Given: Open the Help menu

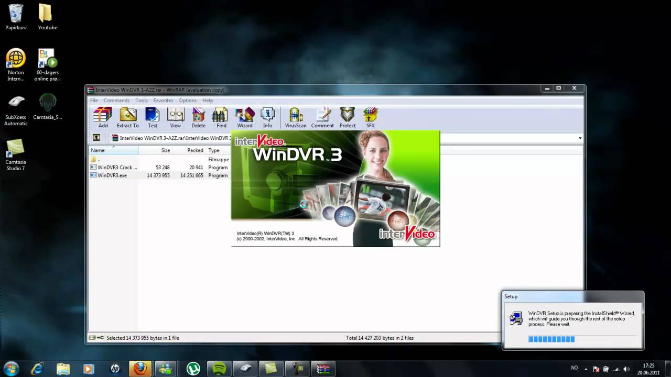Looking at the screenshot, I should click(x=208, y=101).
